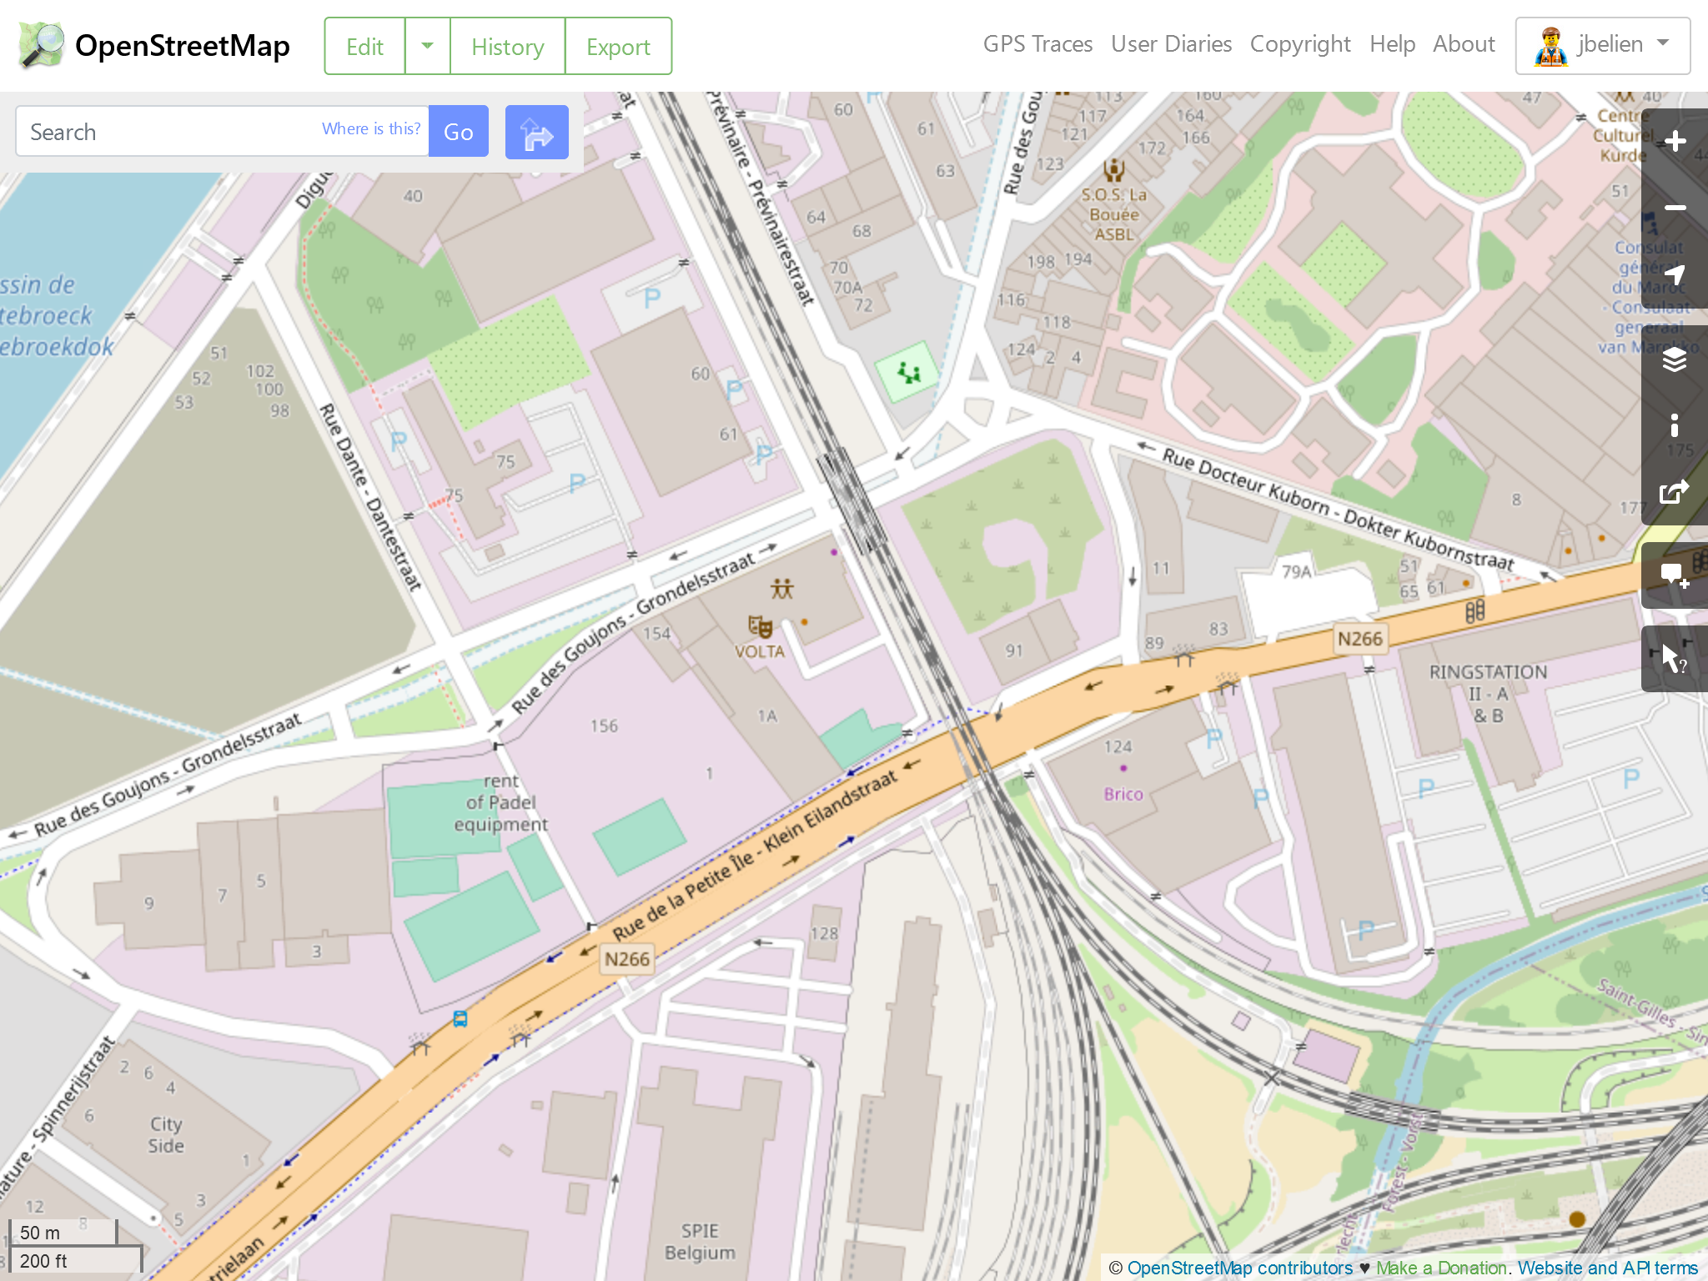Click the zoom in plus button
This screenshot has width=1708, height=1281.
[x=1674, y=142]
